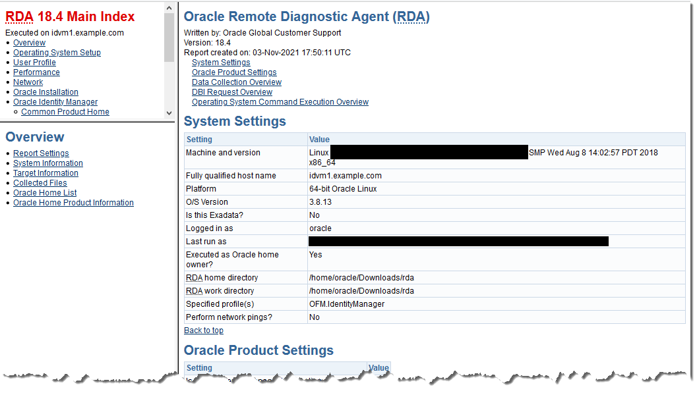Click the '64-bit Oracle Linux' platform value
The height and width of the screenshot is (395, 697).
pyautogui.click(x=343, y=189)
